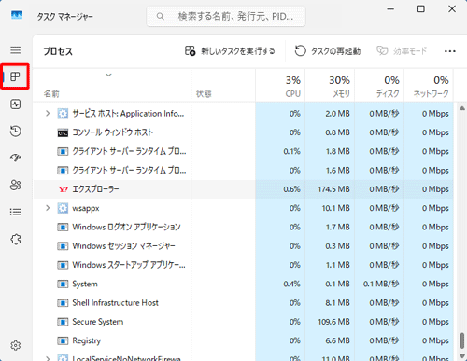This screenshot has height=361, width=467.
Task: Sort by the CPU column header
Action: (280, 86)
